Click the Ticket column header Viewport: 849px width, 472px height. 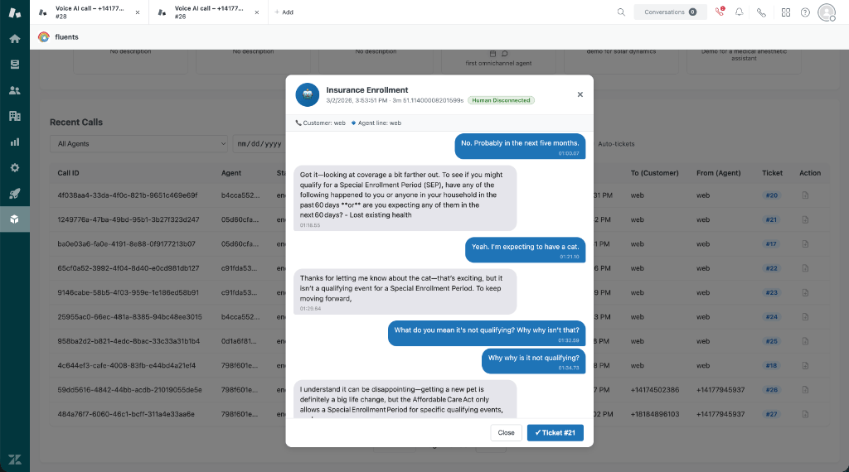[772, 173]
